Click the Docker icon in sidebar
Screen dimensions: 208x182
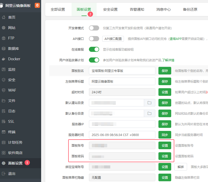[x=4, y=59]
